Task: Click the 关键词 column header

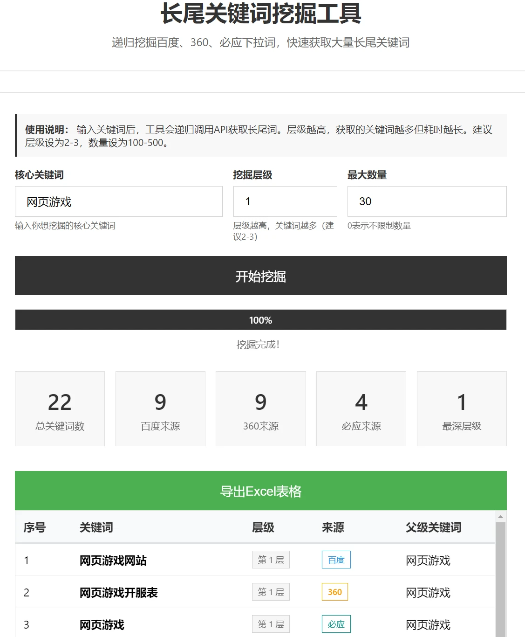Action: (x=96, y=527)
